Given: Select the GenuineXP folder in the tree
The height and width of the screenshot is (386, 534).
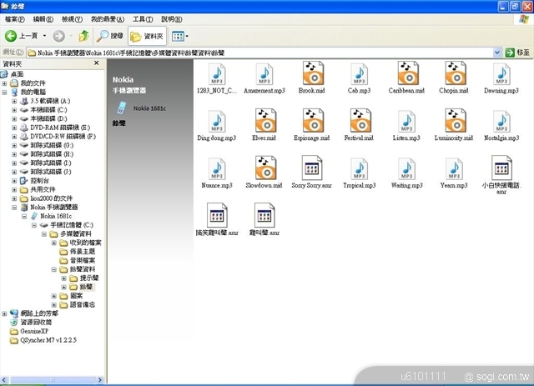Looking at the screenshot, I should pyautogui.click(x=34, y=331).
